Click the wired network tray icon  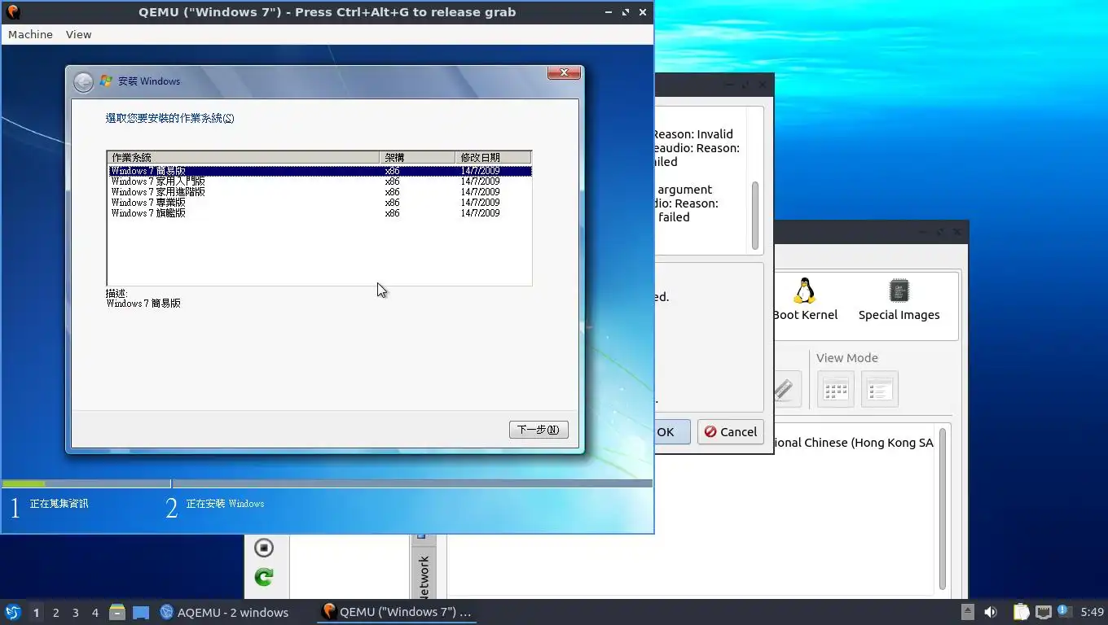pos(1043,612)
